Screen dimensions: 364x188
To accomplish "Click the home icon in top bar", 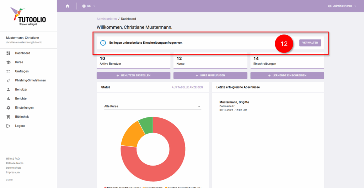I will [68, 6].
